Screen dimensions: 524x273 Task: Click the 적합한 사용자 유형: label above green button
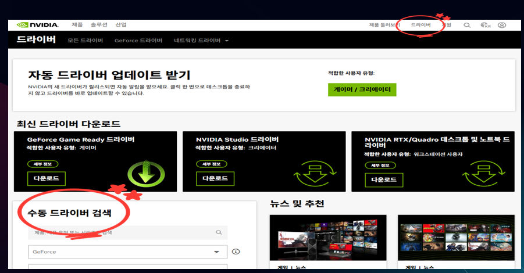pyautogui.click(x=351, y=73)
